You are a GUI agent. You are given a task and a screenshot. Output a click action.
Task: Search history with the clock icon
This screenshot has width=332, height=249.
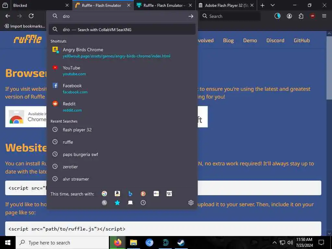pyautogui.click(x=143, y=203)
